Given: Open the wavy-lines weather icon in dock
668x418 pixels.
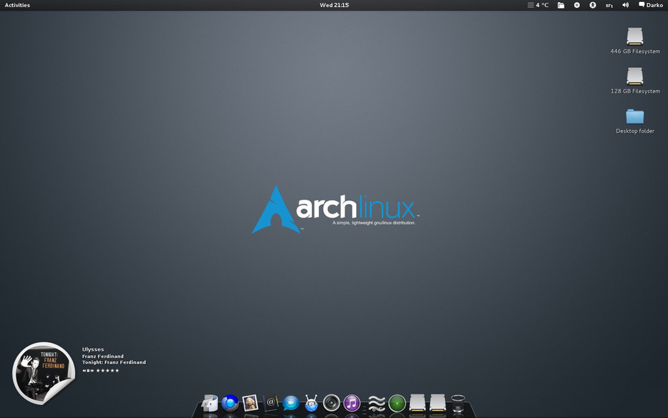Looking at the screenshot, I should click(x=376, y=403).
